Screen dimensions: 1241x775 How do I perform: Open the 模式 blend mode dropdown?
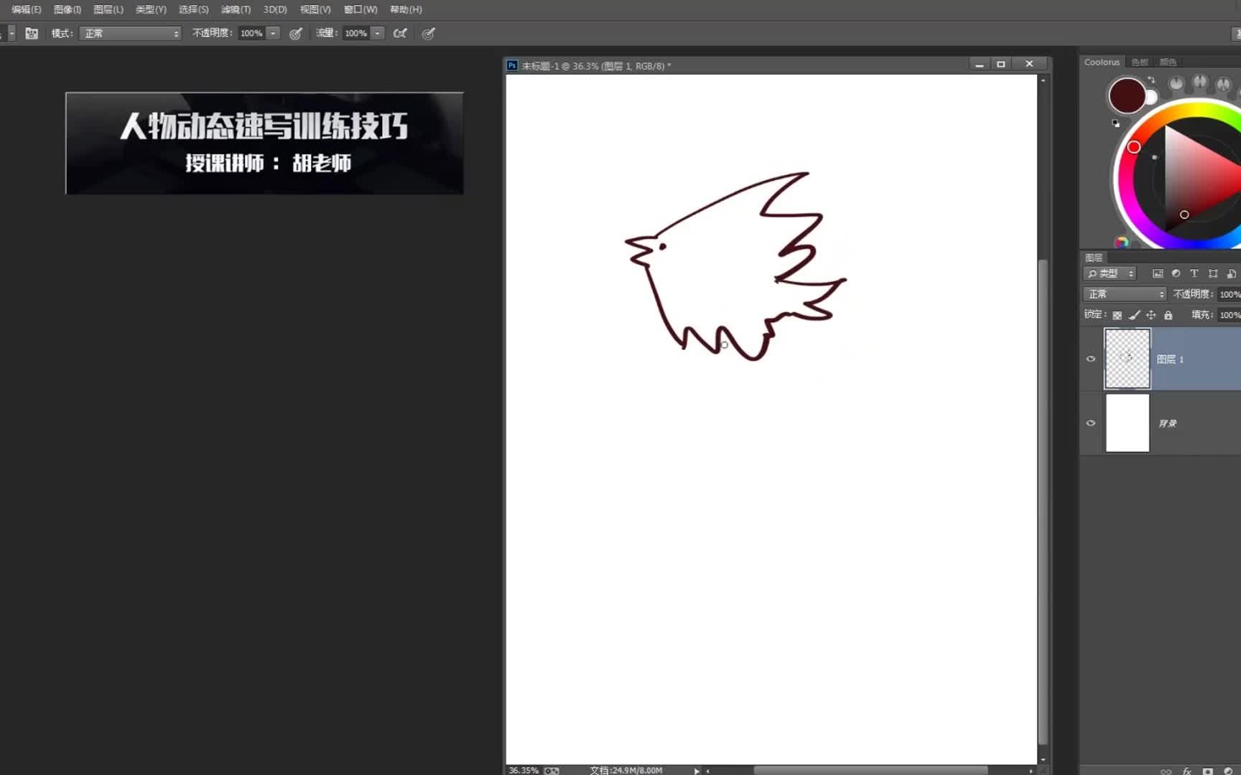point(130,33)
